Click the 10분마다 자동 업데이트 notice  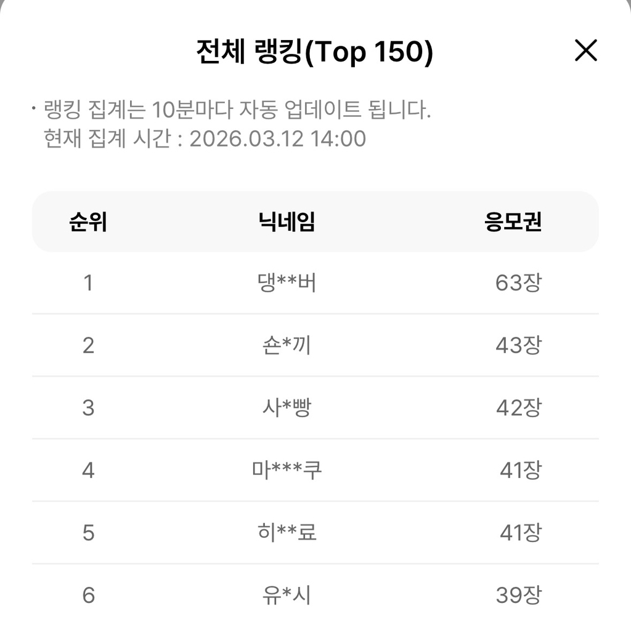tap(237, 111)
